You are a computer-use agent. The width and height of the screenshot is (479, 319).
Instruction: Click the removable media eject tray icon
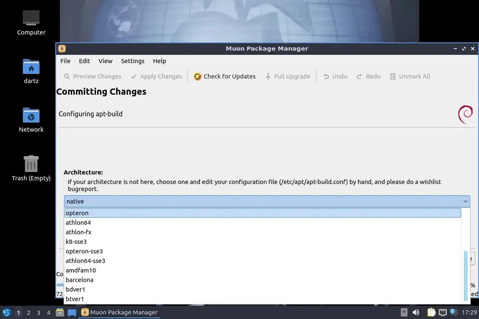click(x=404, y=312)
